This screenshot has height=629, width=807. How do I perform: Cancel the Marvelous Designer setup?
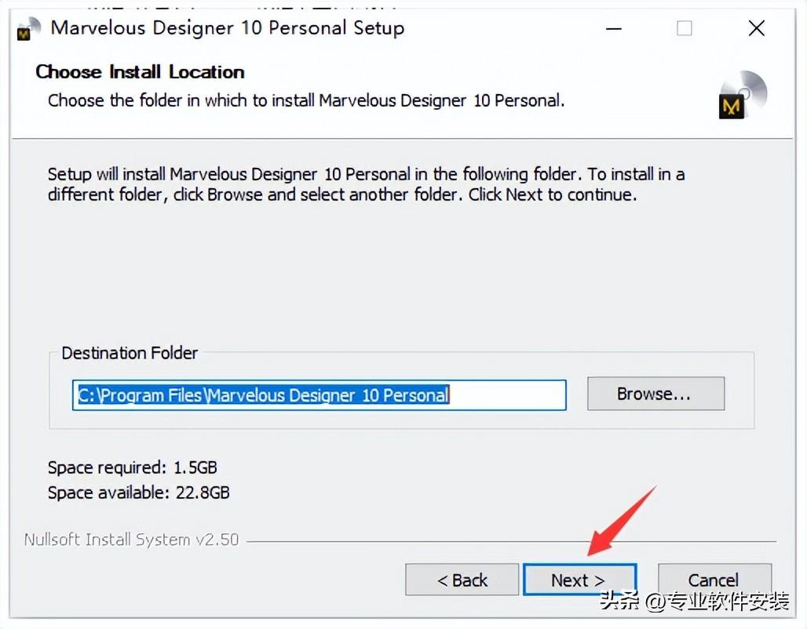(714, 580)
